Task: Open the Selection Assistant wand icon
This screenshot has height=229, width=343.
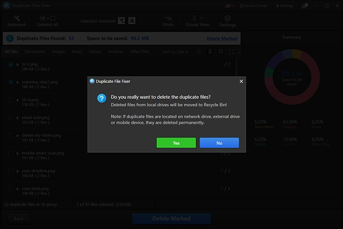Action: coord(121,21)
